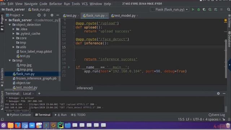Click the read-only lock status icon
Viewport: 231px width, 130px height.
pyautogui.click(x=224, y=119)
